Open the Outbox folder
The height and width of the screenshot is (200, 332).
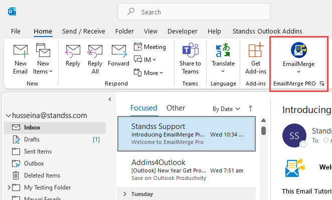55,163
